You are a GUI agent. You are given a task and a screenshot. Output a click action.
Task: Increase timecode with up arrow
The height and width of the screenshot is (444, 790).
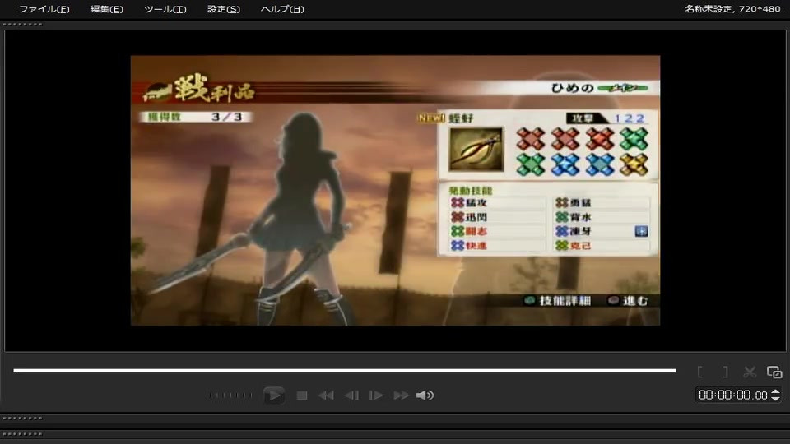pos(776,391)
